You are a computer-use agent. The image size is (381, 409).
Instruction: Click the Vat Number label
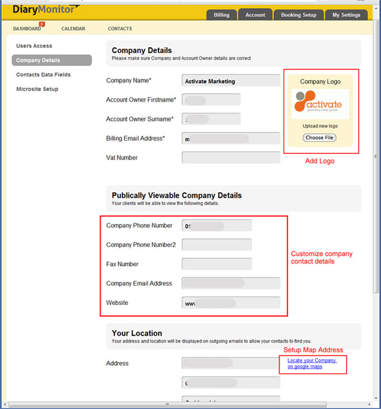(x=122, y=158)
